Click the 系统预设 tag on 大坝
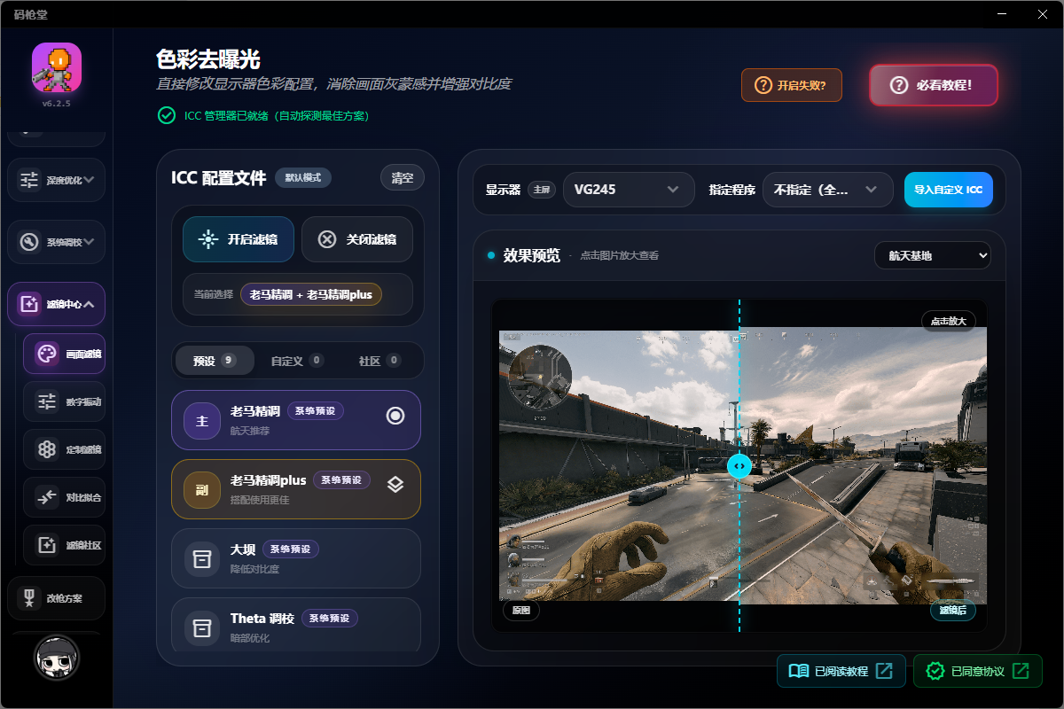 tap(290, 549)
